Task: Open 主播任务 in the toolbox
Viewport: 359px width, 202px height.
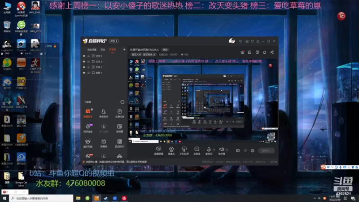Action: pyautogui.click(x=119, y=113)
